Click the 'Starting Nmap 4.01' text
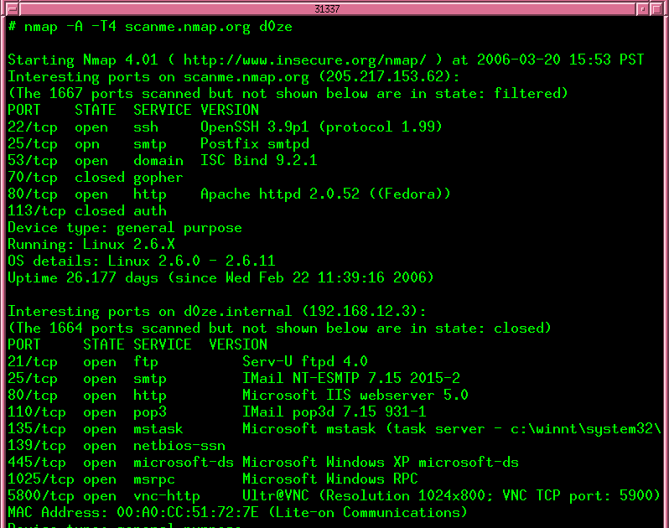 (x=83, y=60)
